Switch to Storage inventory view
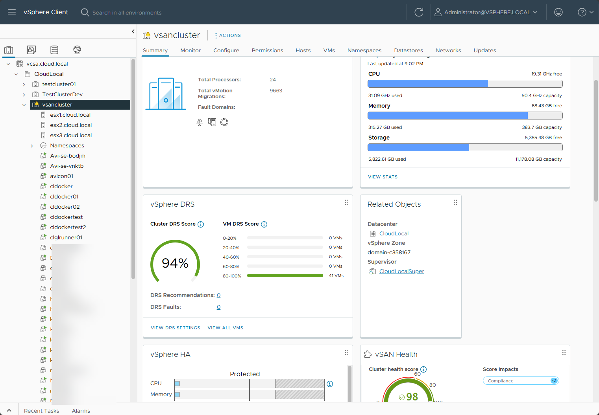The image size is (599, 415). tap(54, 50)
